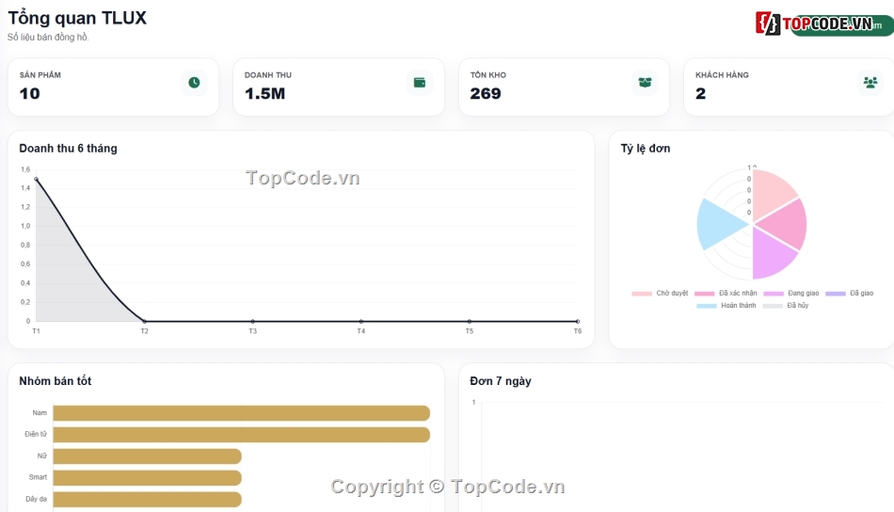Click the Nữ bar in chart
The width and height of the screenshot is (894, 512).
pos(147,456)
